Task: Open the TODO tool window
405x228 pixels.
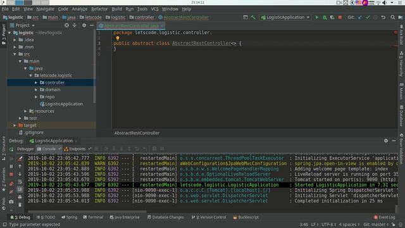Action: pos(46,217)
